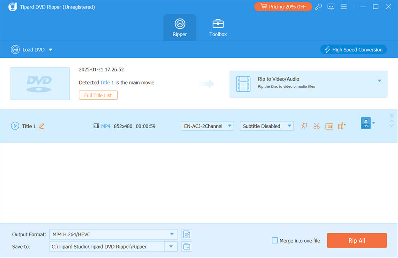Open the Output Format MP4 H.264/HEVC dropdown

coord(113,234)
